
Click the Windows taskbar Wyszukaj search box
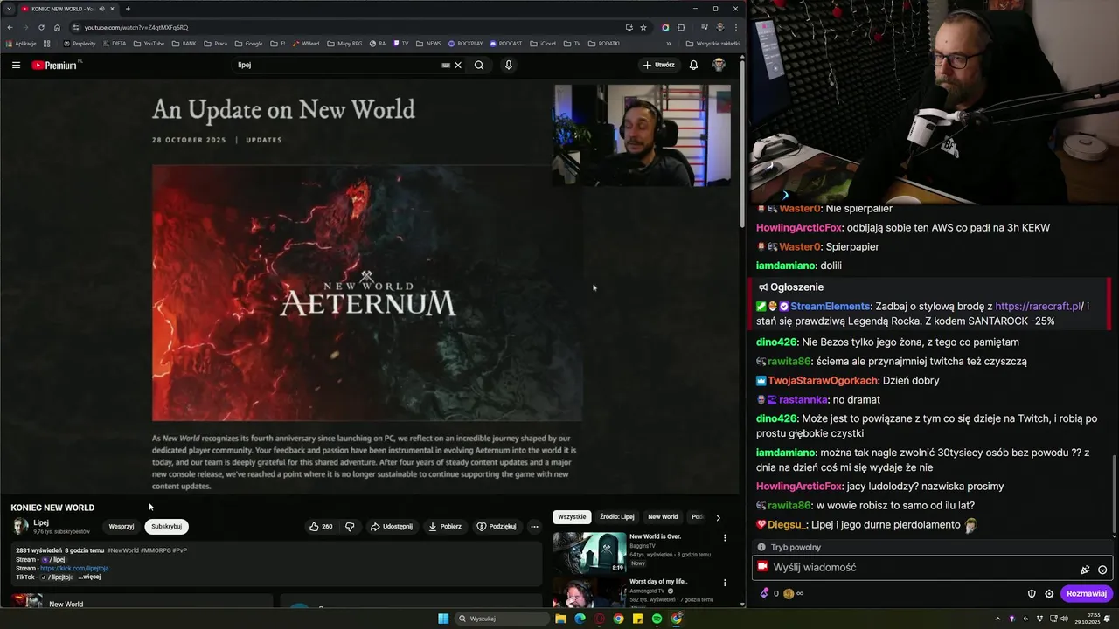click(503, 619)
